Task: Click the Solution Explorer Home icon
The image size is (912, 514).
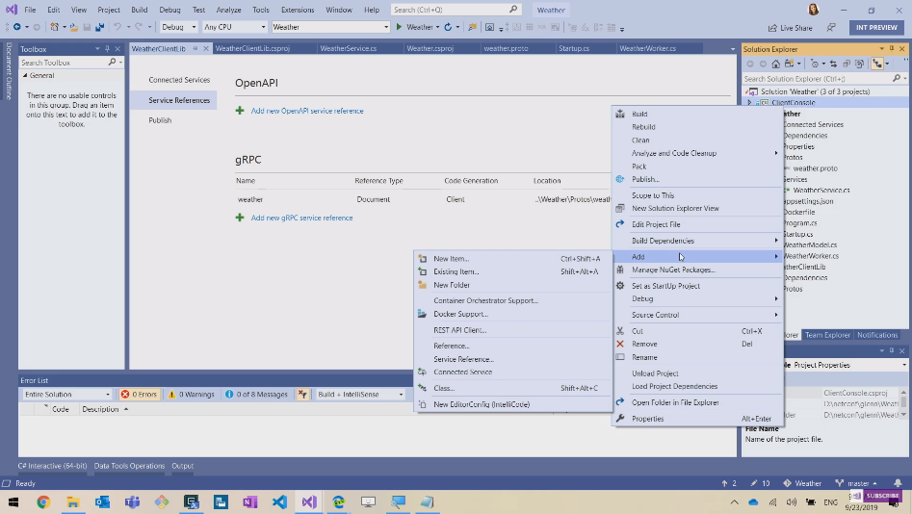Action: (774, 64)
